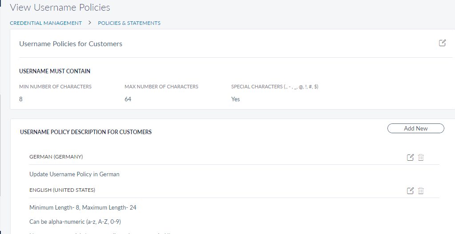Select the GERMAN (GERMANY) language label
The height and width of the screenshot is (234, 455).
coord(56,157)
